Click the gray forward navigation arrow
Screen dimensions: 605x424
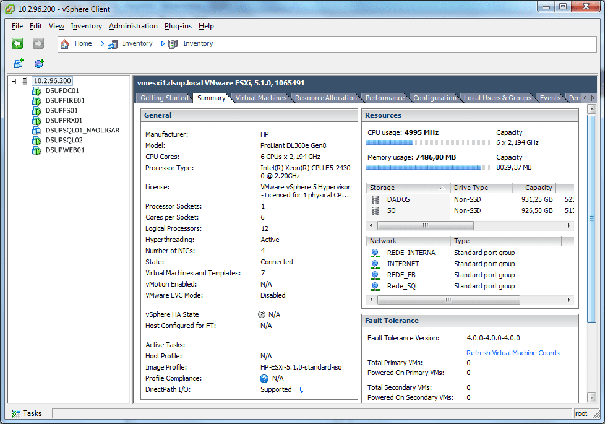click(38, 43)
